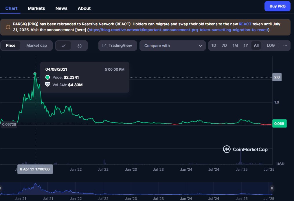The width and height of the screenshot is (294, 201).
Task: Click the Jan '22 main chart axis label
Action: point(76,170)
